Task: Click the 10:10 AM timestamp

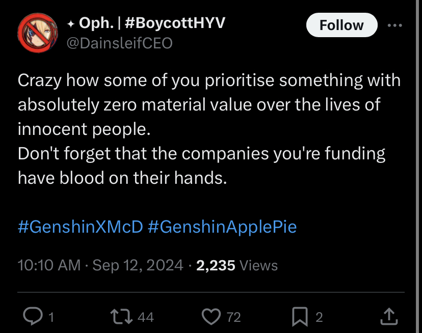Action: tap(49, 265)
